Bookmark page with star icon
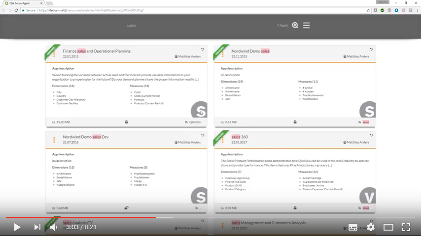The image size is (421, 236). tap(368, 10)
